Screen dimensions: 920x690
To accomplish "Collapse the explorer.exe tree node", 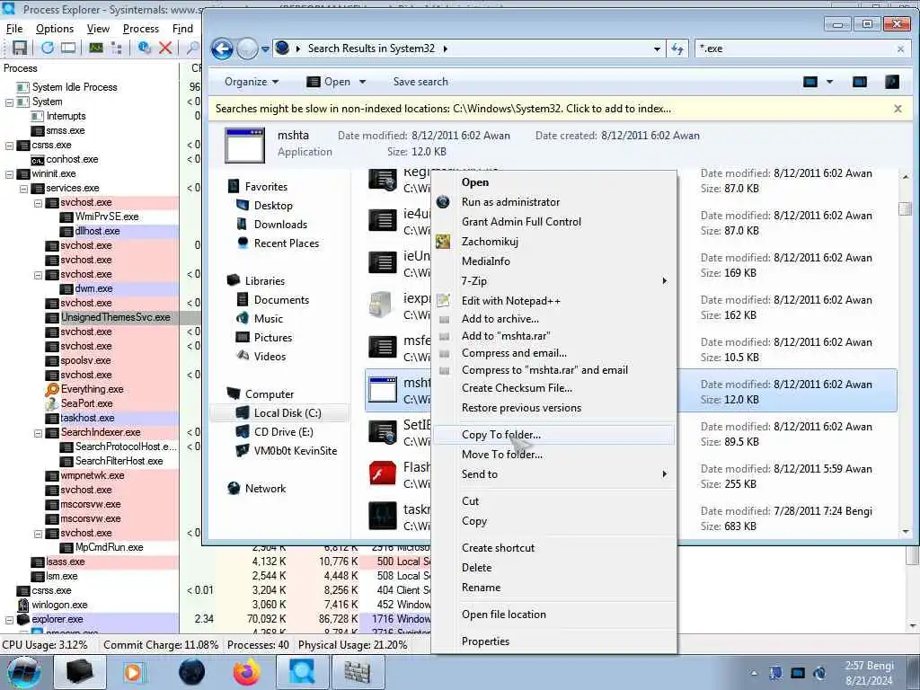I will [x=9, y=620].
